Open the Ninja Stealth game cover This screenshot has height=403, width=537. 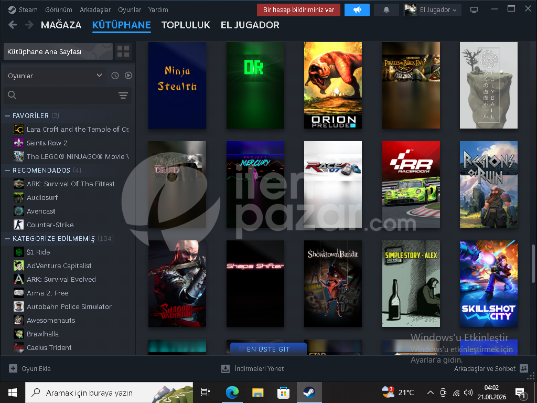click(x=177, y=86)
